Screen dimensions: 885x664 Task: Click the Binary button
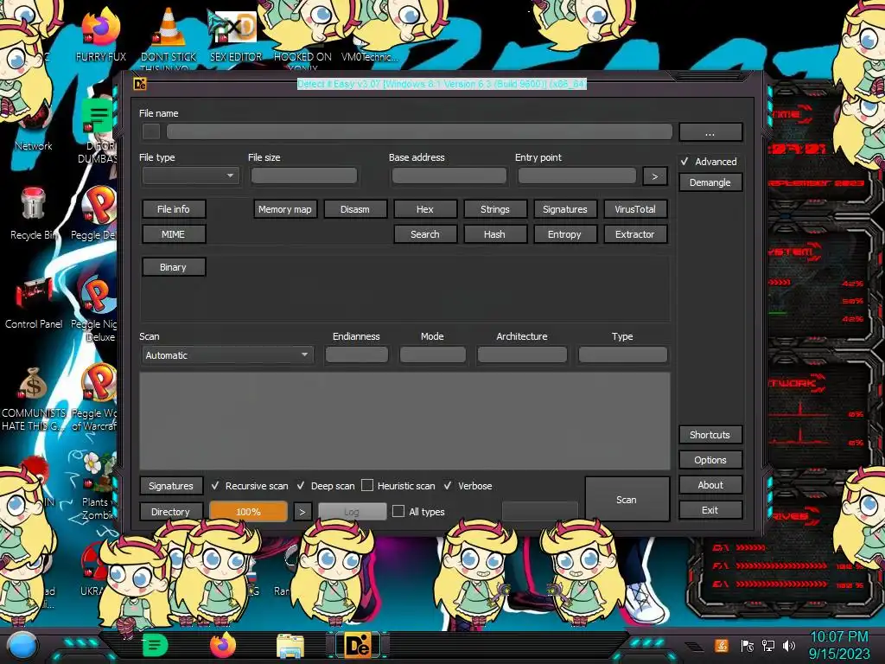point(173,267)
